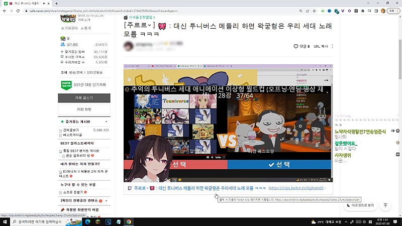The image size is (402, 226).
Task: Toggle 다크 모드로 보기 dark mode
Action: tap(360, 205)
